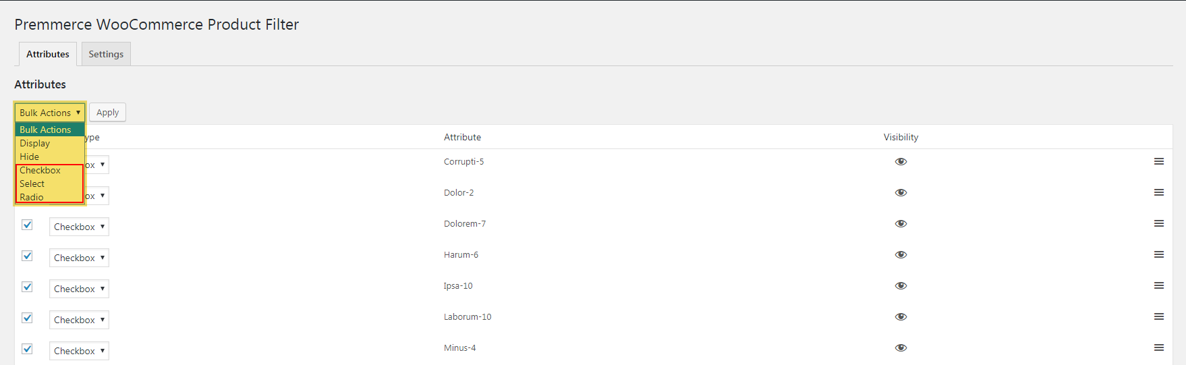1186x365 pixels.
Task: Choose Select from bulk actions list
Action: (50, 184)
